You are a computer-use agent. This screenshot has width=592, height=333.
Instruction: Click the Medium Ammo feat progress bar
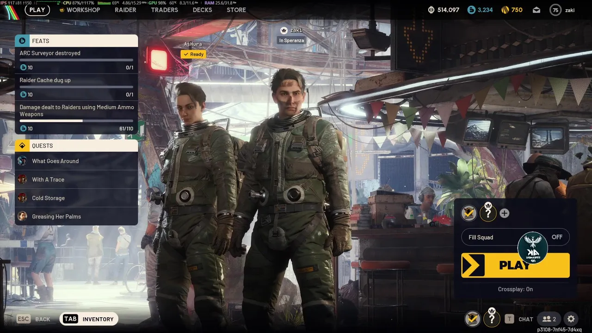pos(76,121)
